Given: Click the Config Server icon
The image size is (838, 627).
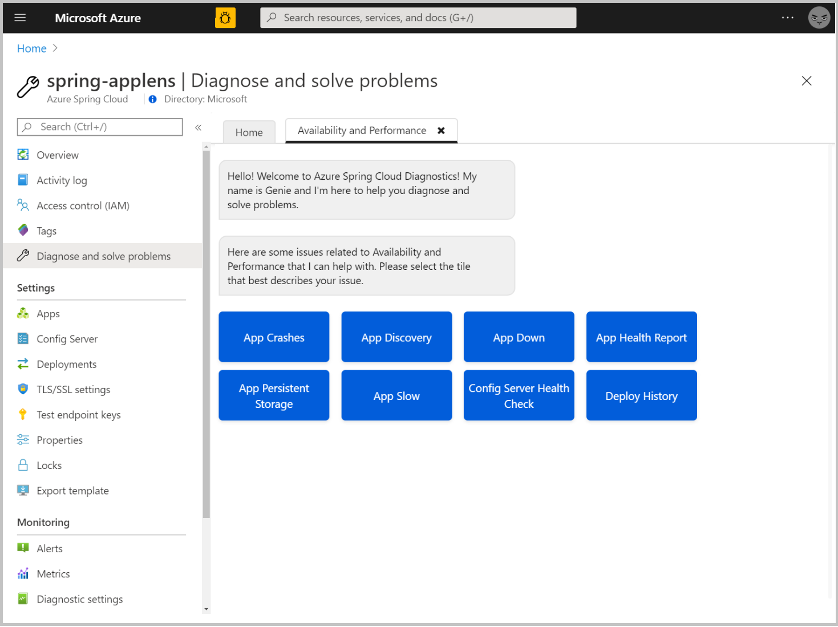Looking at the screenshot, I should 23,338.
